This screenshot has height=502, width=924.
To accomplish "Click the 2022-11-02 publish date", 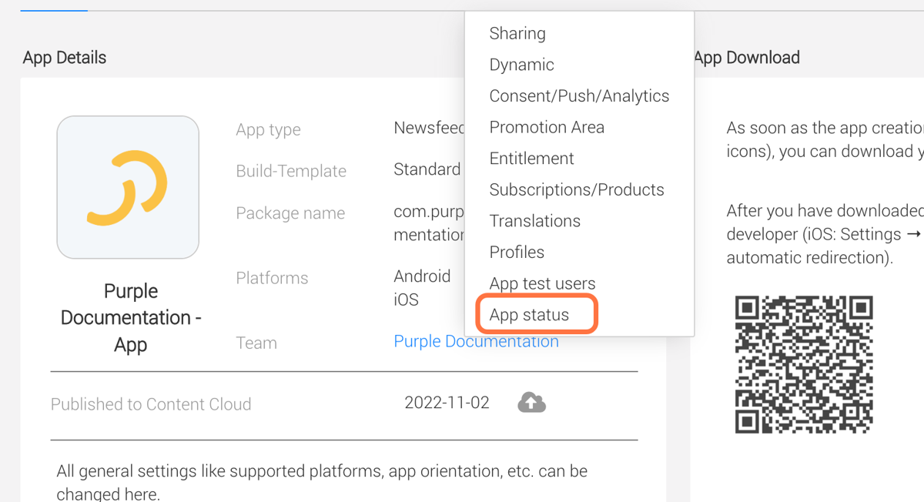I will (x=447, y=403).
